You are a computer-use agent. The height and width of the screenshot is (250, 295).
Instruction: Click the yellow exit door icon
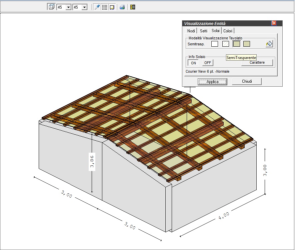coord(133,7)
